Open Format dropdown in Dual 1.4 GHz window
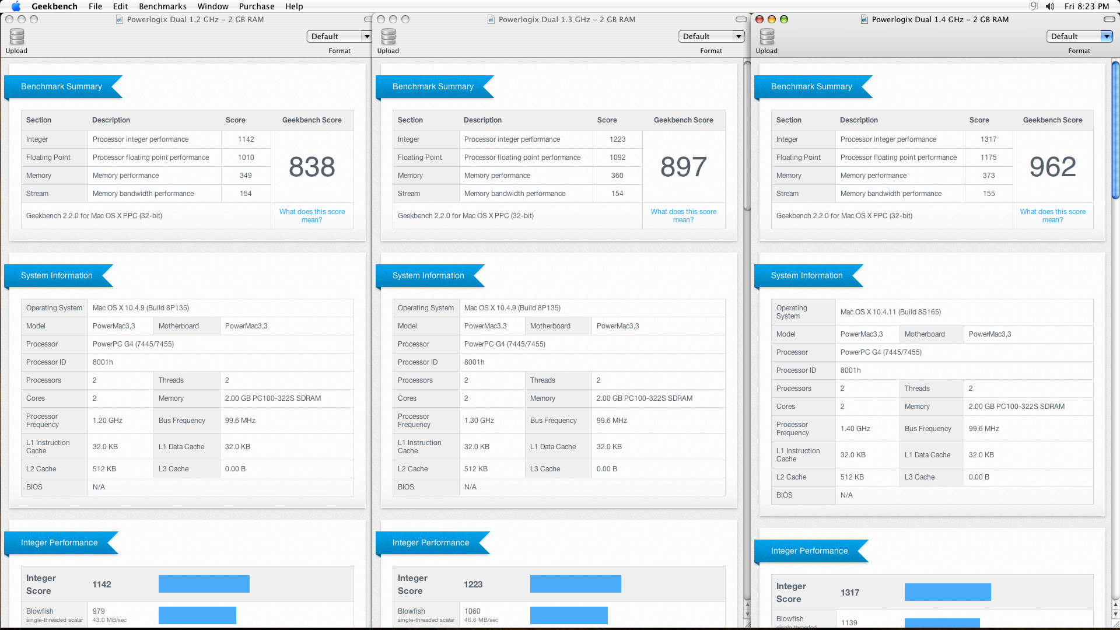 point(1079,36)
